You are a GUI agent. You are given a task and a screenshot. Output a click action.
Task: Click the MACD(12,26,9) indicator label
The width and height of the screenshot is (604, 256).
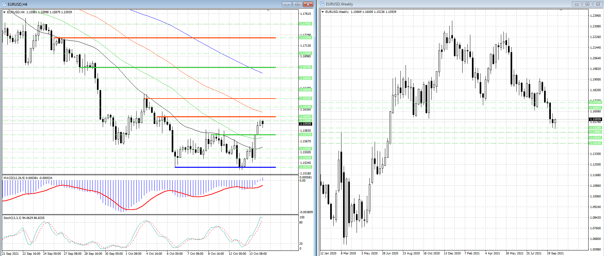(x=28, y=178)
